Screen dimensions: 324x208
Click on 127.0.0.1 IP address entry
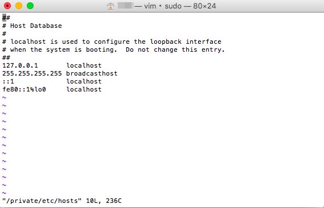20,65
